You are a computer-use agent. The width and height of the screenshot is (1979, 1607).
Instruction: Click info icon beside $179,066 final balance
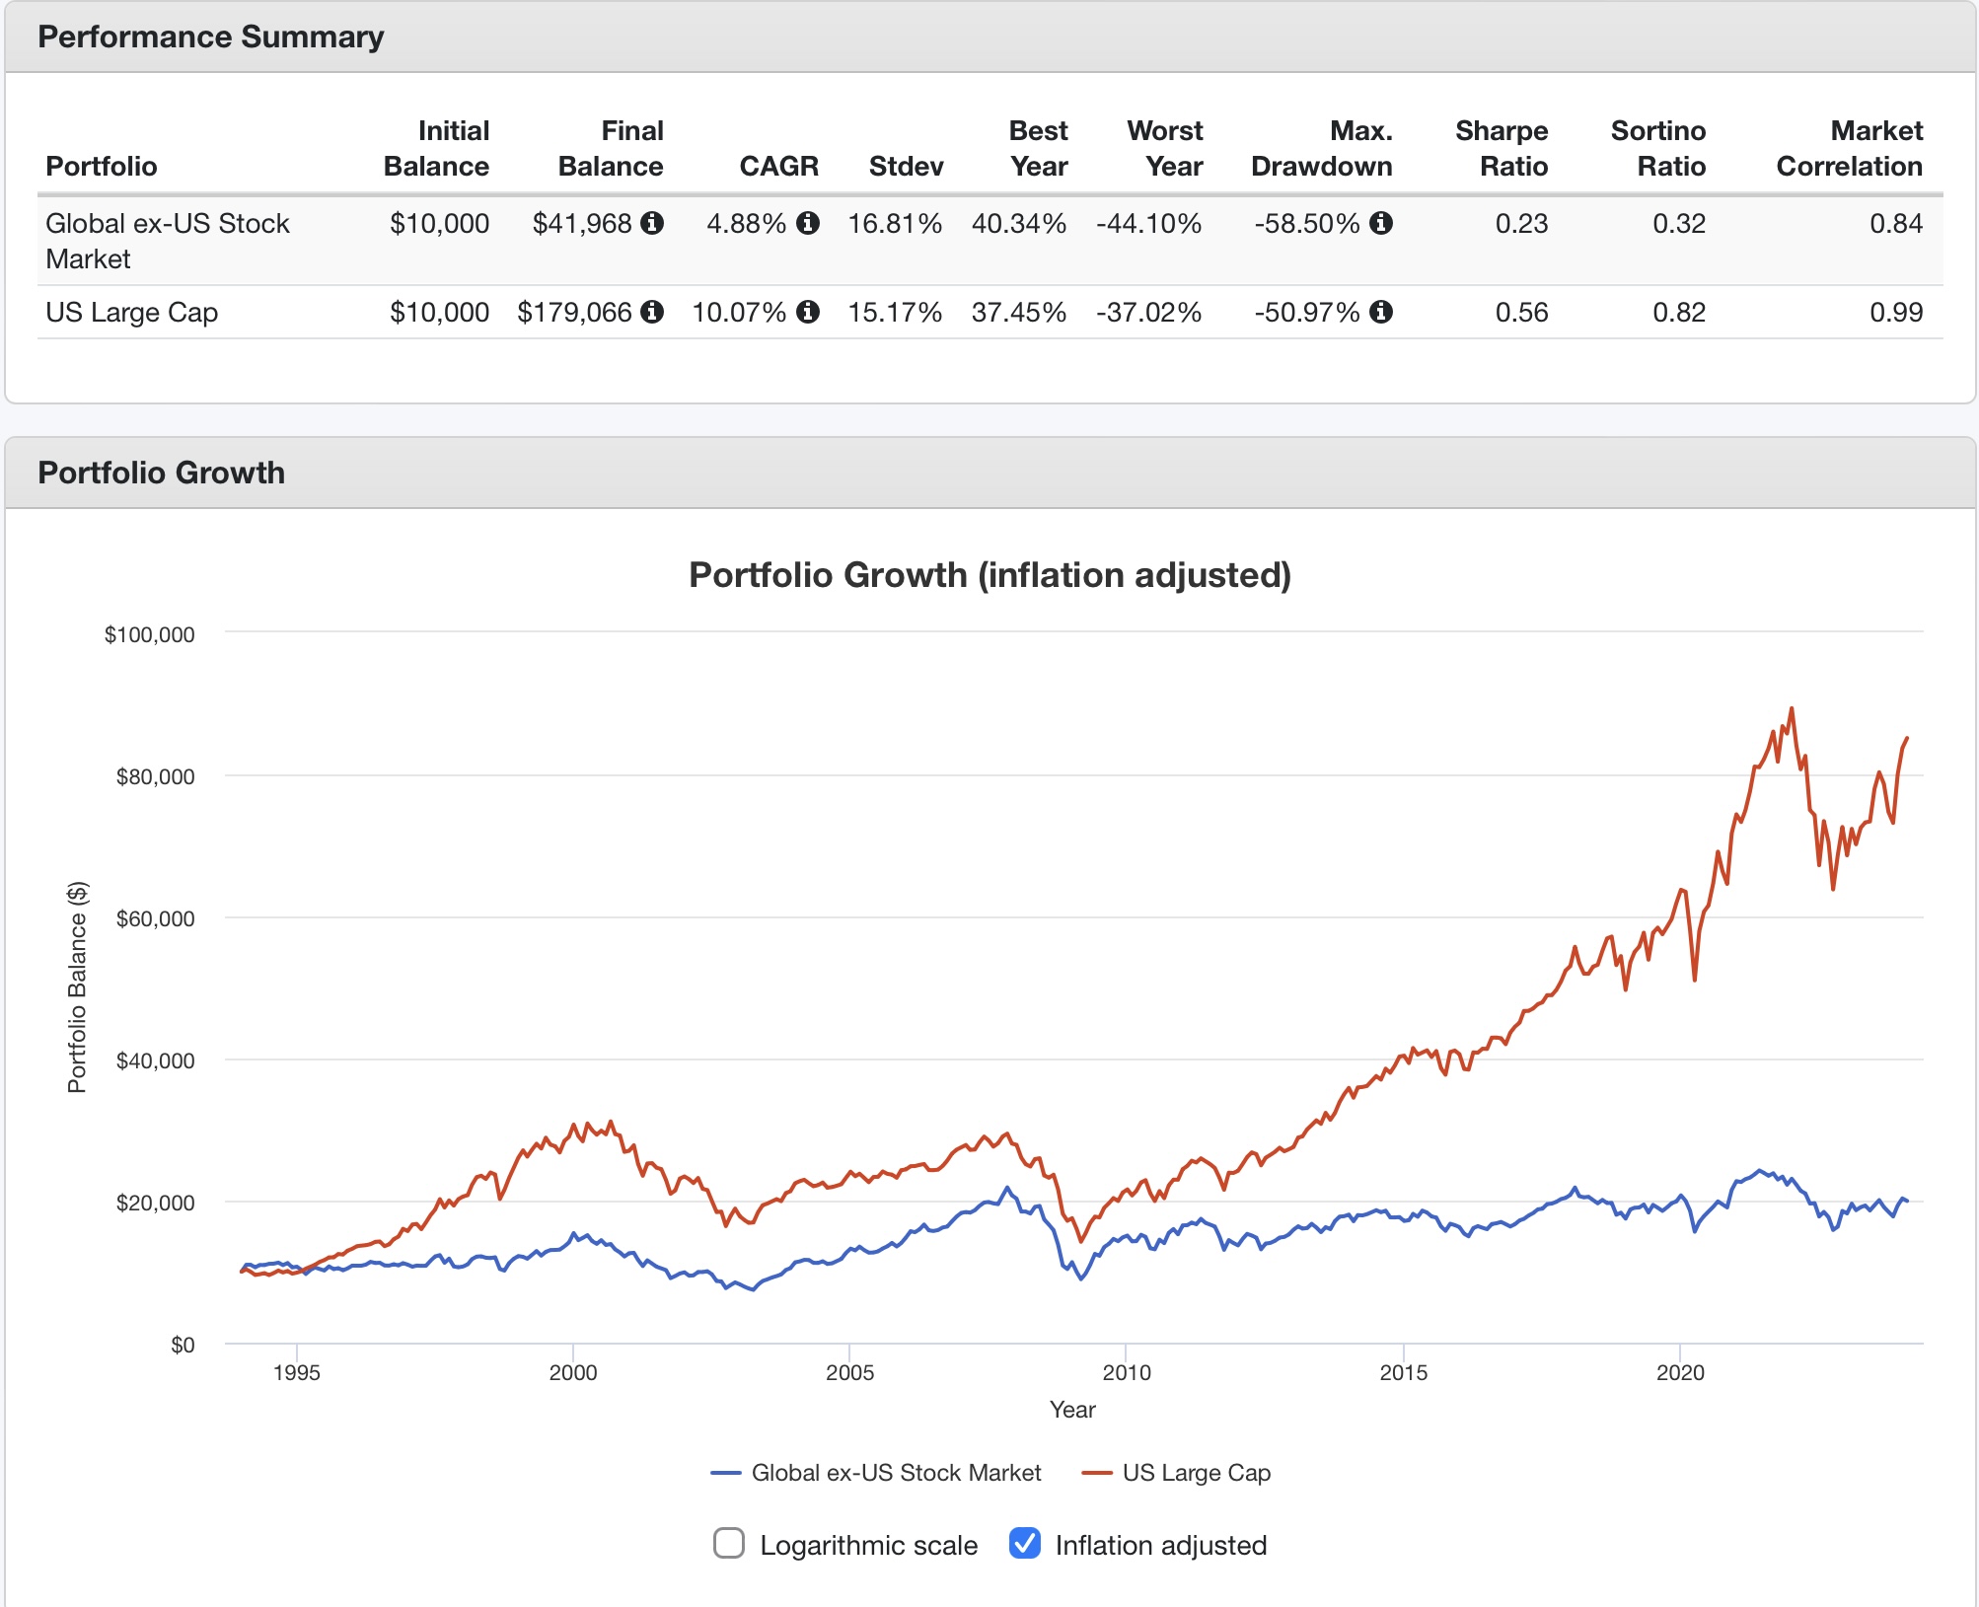coord(652,312)
